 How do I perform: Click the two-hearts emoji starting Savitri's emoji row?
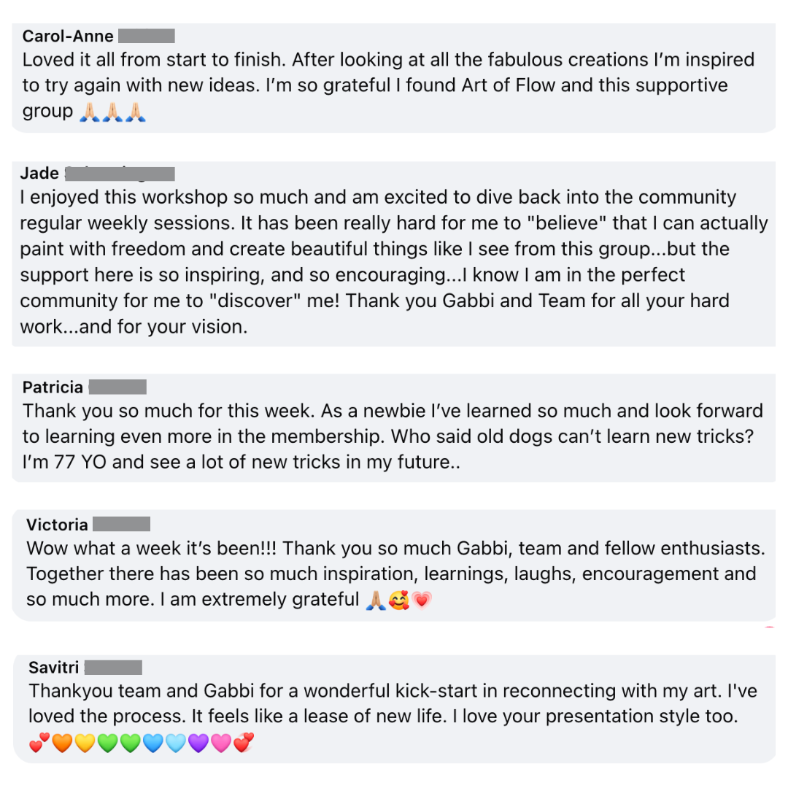tap(39, 743)
